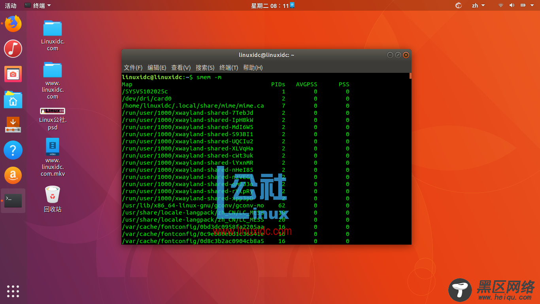Expand the system menu arrow
The image size is (540, 304).
[533, 6]
